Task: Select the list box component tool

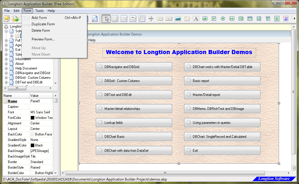Action: [259, 19]
